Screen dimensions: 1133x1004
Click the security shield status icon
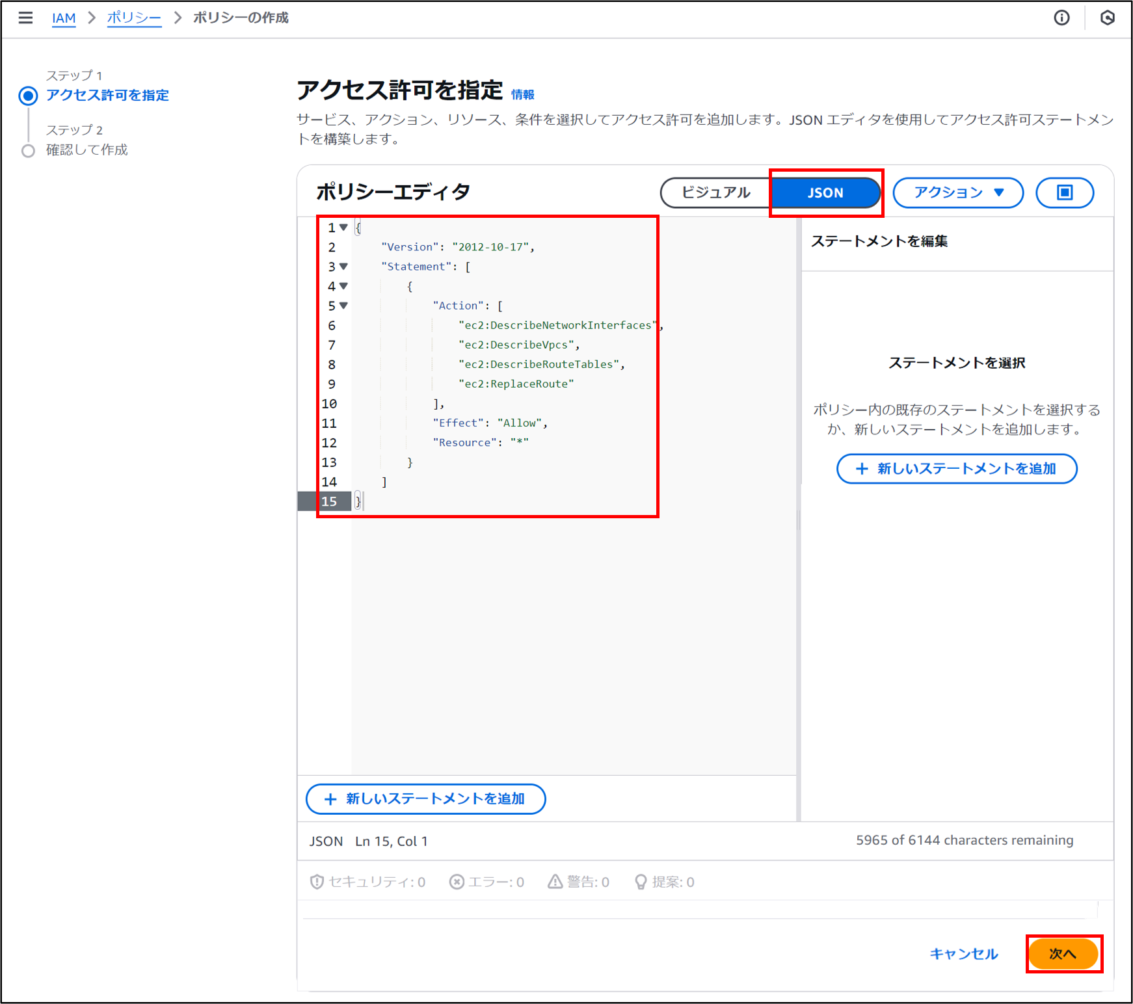(317, 882)
